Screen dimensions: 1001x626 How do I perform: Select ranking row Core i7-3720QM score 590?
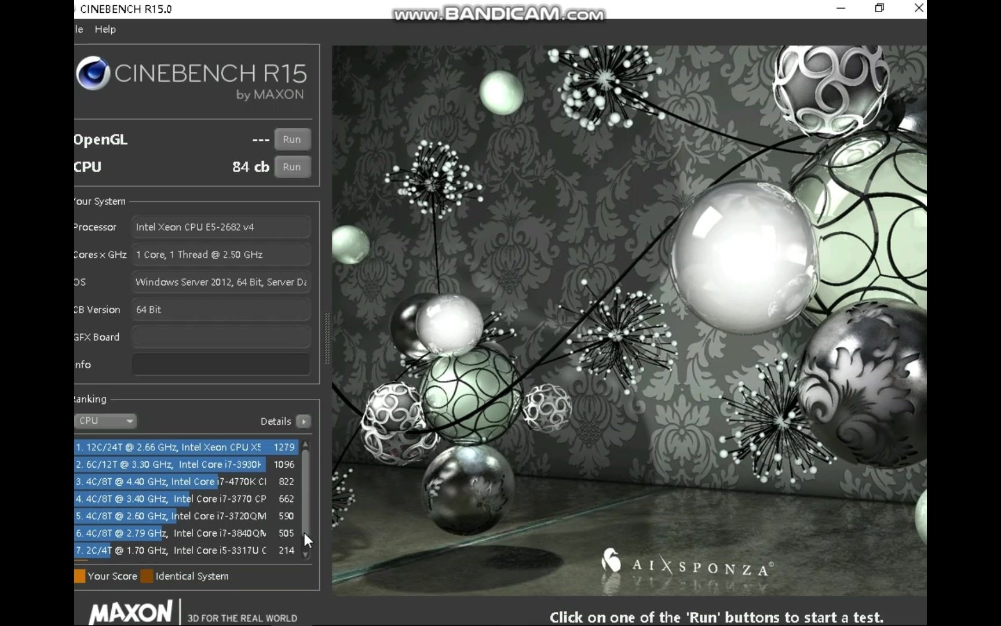[x=186, y=516]
